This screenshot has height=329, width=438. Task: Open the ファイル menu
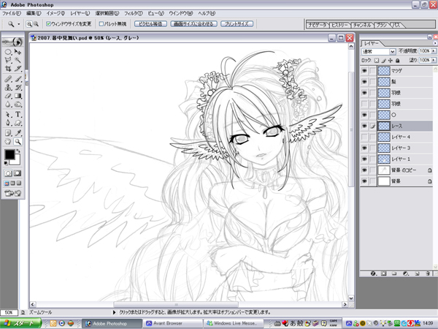[x=12, y=13]
